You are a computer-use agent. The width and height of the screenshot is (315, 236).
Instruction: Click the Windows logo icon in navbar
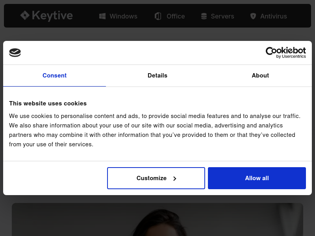102,16
